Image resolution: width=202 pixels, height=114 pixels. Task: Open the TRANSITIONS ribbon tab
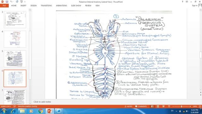[x=46, y=6]
